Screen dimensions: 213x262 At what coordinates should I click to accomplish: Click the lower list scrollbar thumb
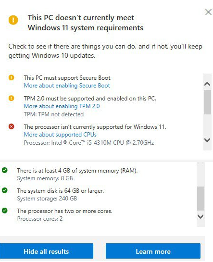pyautogui.click(x=200, y=199)
